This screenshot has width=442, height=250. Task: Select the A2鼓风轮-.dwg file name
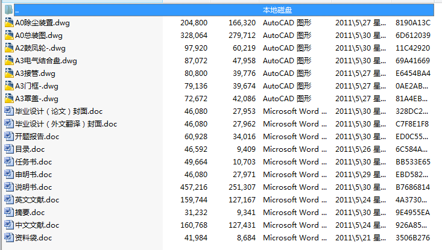[37, 48]
